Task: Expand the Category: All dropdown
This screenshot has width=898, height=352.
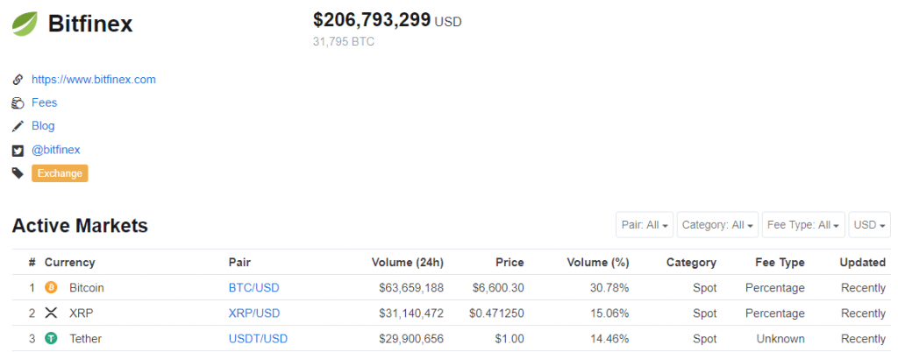Action: coord(716,225)
